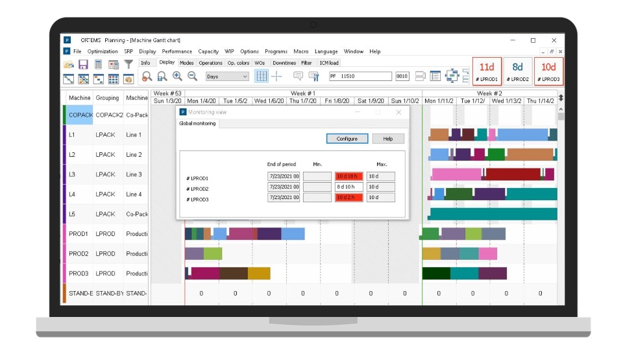Click the ORTEMS app icon in title bar
Viewport: 623px width, 350px height.
[x=67, y=40]
